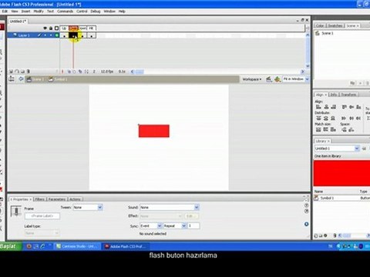Click Symbol 1 in the edit bar
The width and height of the screenshot is (370, 277).
[x=58, y=79]
